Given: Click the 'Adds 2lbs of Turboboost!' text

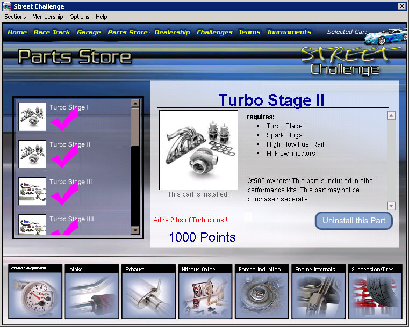Looking at the screenshot, I should (x=190, y=220).
